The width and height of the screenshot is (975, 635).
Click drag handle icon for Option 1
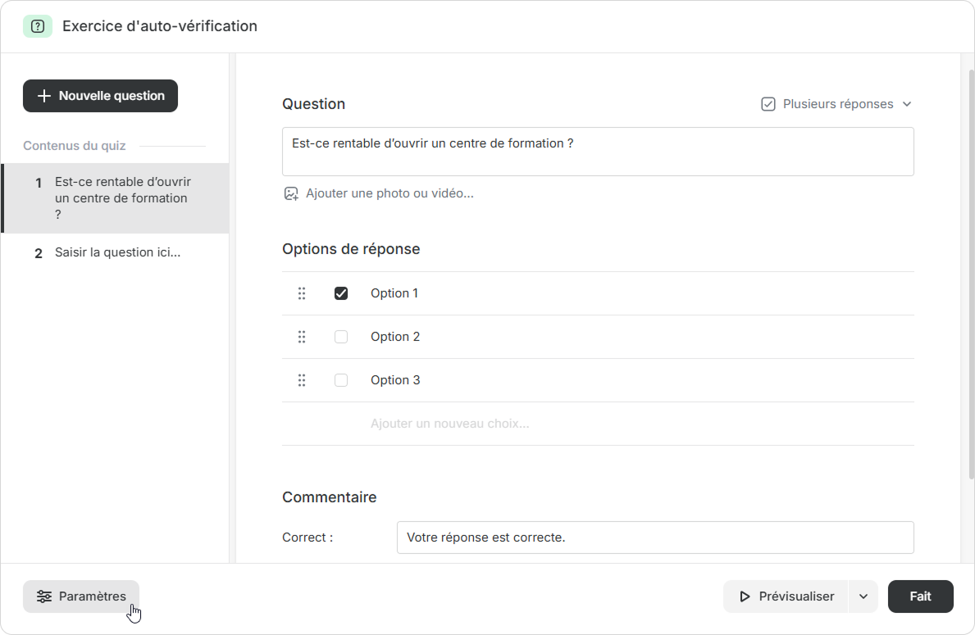pos(302,293)
